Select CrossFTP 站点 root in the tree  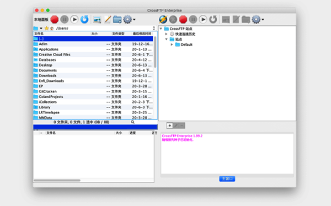(178, 29)
